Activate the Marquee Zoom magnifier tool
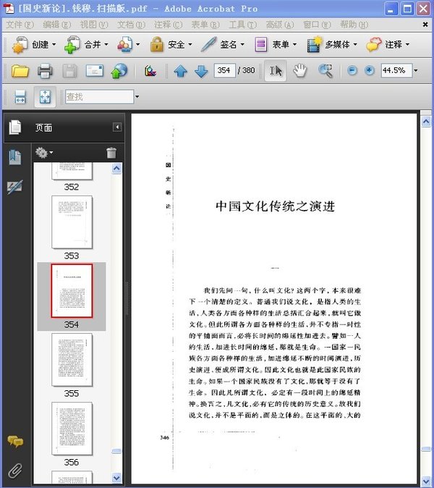This screenshot has width=434, height=488. (x=325, y=71)
